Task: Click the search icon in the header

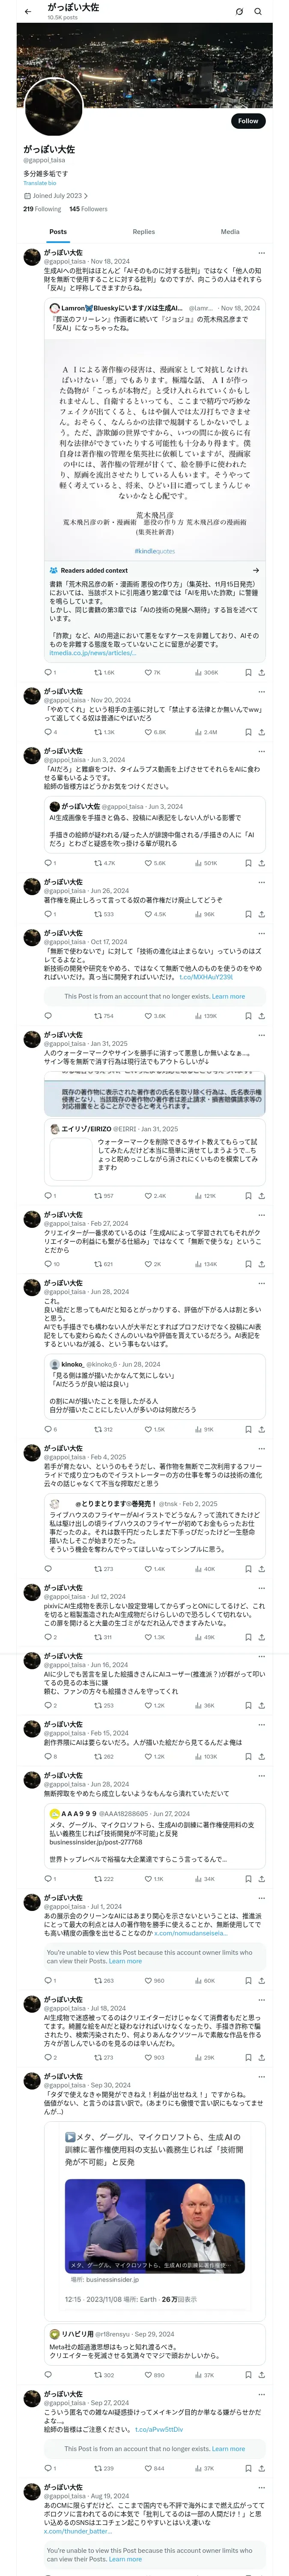Action: pyautogui.click(x=258, y=12)
